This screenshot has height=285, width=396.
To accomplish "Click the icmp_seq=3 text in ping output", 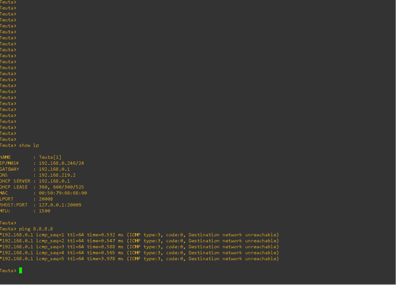I will (x=50, y=247).
